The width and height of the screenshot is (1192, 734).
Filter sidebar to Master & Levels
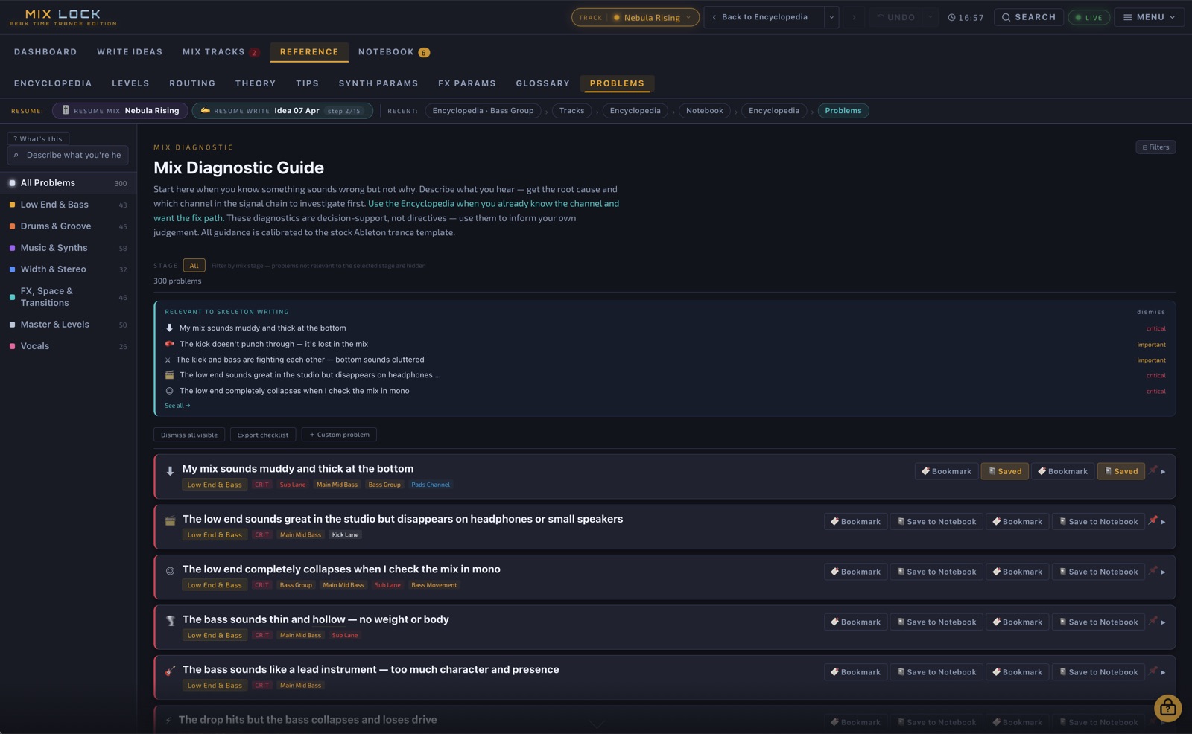pos(68,324)
